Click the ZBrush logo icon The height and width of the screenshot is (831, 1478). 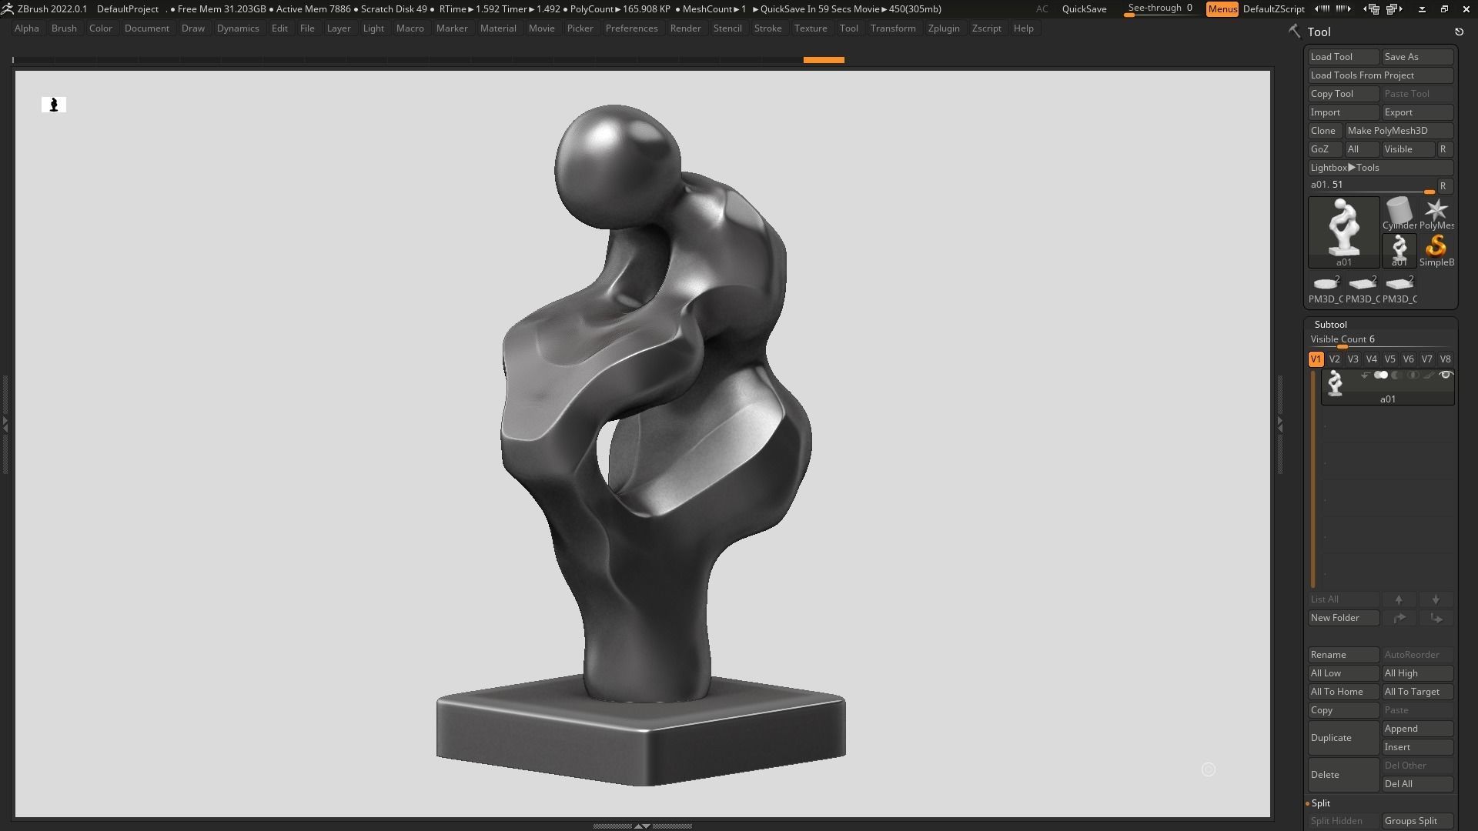7,8
